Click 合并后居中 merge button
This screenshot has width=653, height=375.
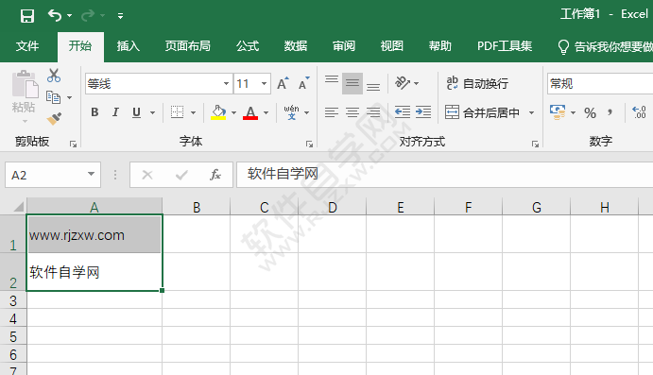coord(482,112)
